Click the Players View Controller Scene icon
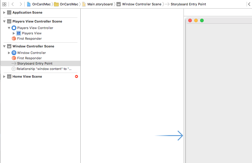 (9, 21)
